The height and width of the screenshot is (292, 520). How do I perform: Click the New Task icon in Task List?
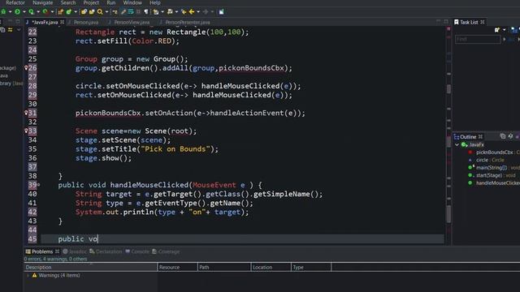pos(497,30)
